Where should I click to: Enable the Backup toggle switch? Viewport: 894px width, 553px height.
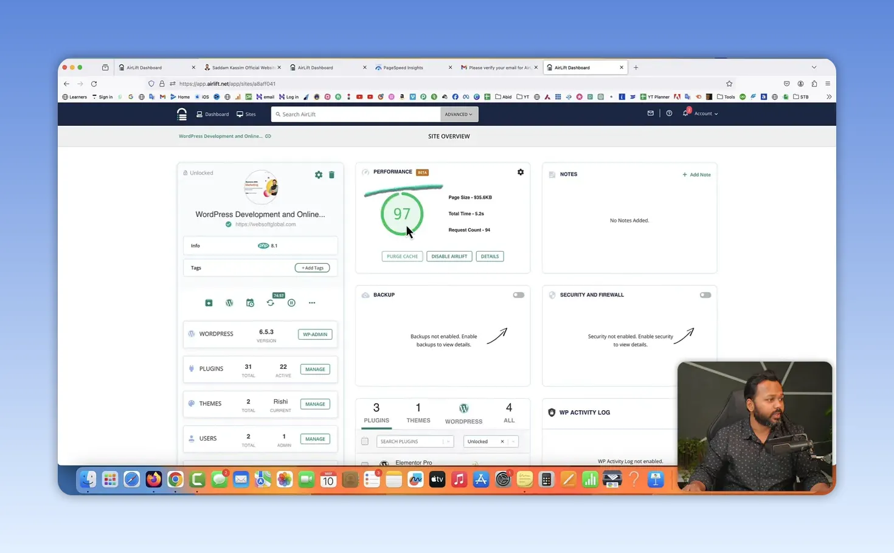coord(518,295)
